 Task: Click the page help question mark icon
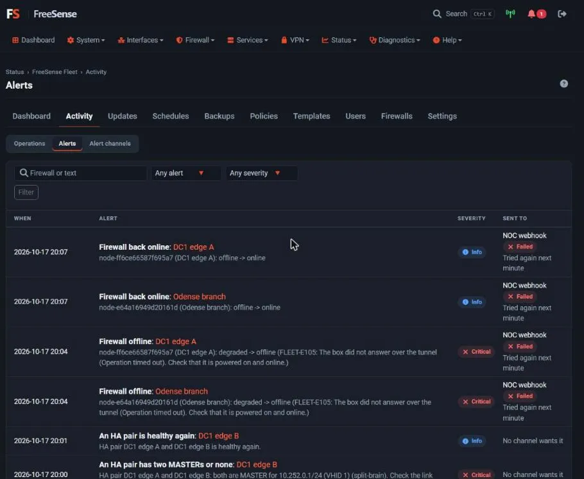(564, 83)
